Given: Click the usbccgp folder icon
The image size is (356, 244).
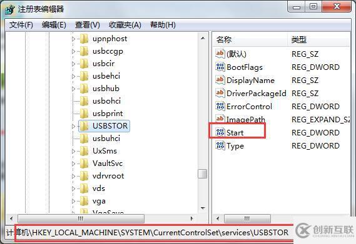Looking at the screenshot, I should click(84, 51).
